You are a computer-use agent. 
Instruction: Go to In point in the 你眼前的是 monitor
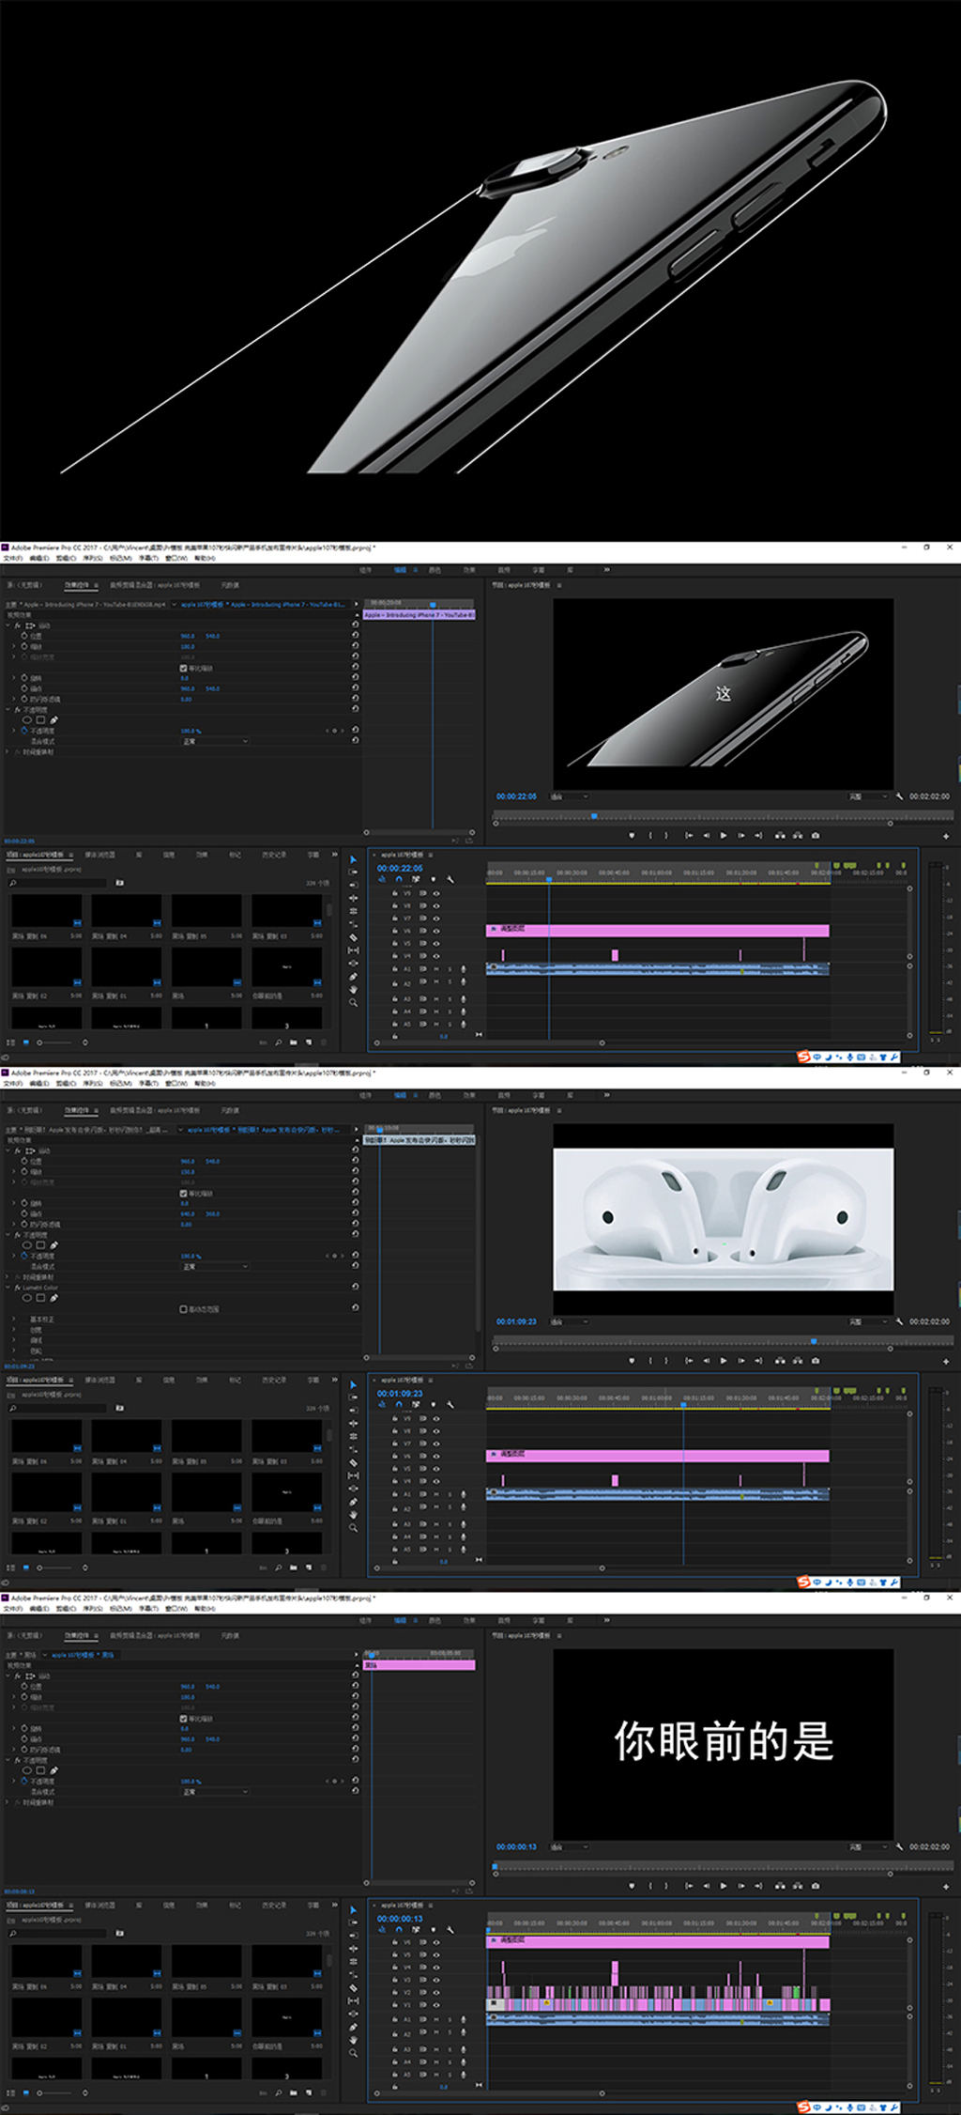pos(689,1885)
